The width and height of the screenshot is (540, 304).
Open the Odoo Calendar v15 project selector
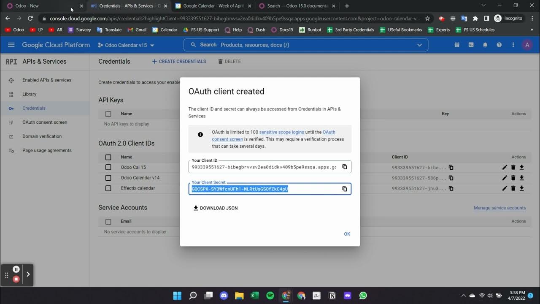[126, 45]
